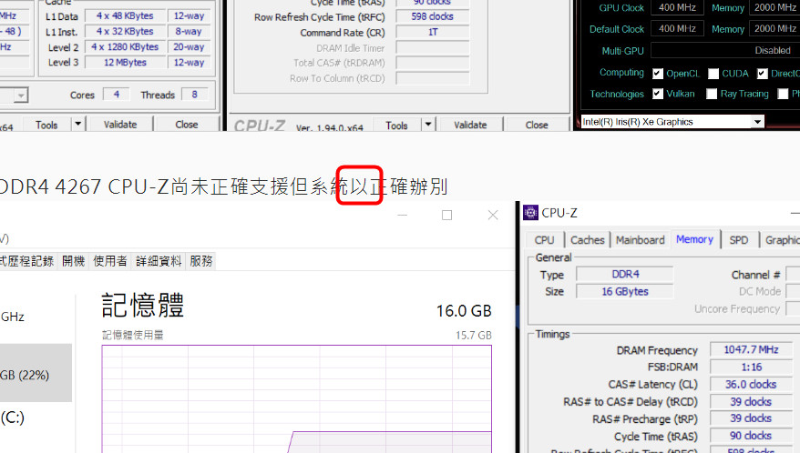The image size is (800, 453).
Task: Click the L1 Inst. 4 x 32 KBytes field
Action: pos(125,31)
